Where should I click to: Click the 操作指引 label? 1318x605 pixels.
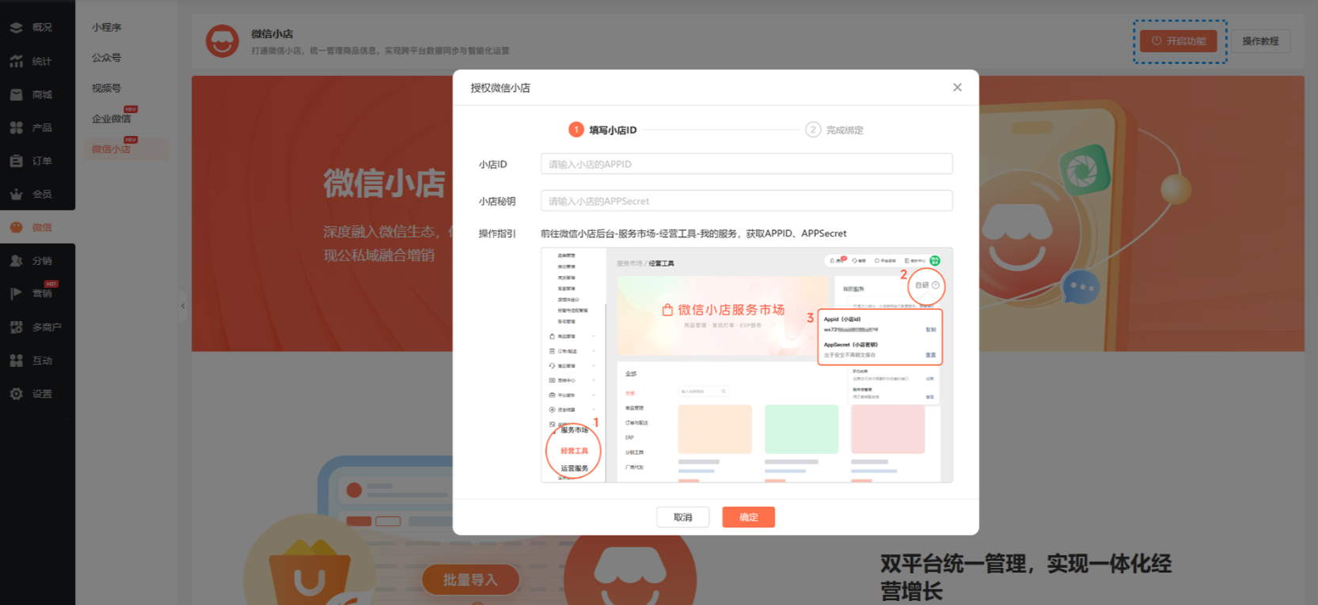(x=497, y=233)
